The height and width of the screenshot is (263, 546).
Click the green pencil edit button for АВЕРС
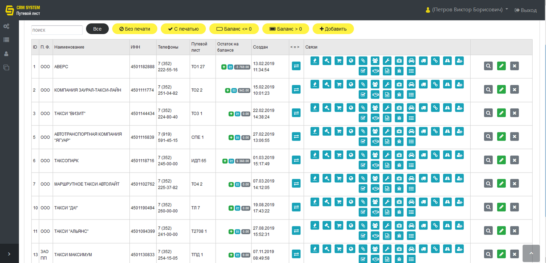point(501,66)
